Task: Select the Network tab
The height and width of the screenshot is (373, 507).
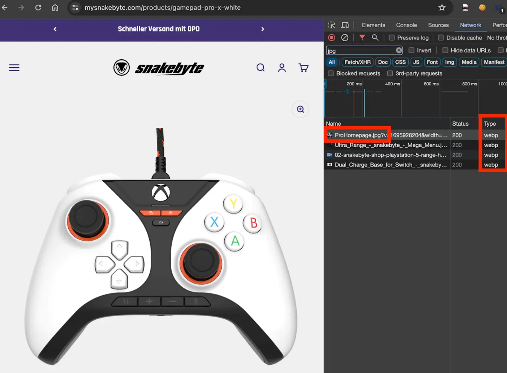Action: (470, 25)
